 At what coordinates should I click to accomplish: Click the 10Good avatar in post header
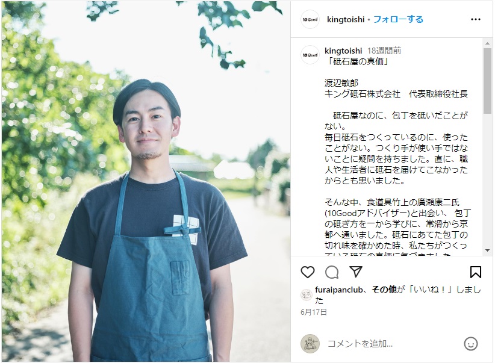tap(310, 19)
